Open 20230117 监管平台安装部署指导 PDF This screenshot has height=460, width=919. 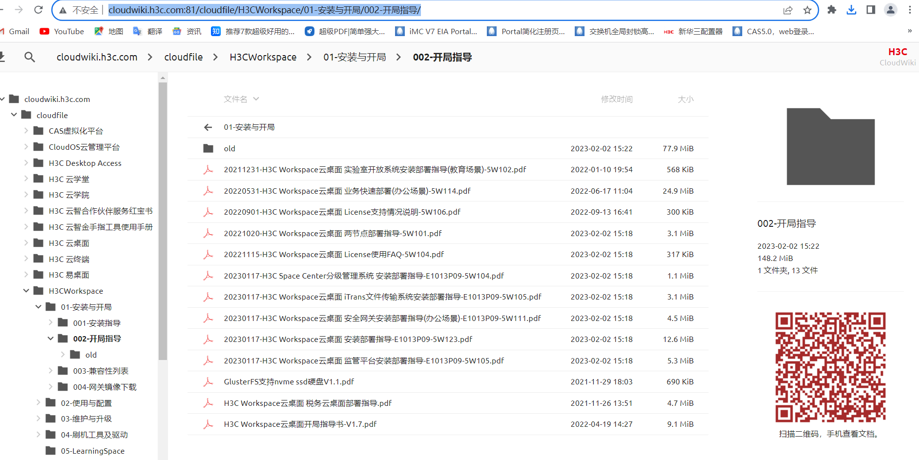364,360
